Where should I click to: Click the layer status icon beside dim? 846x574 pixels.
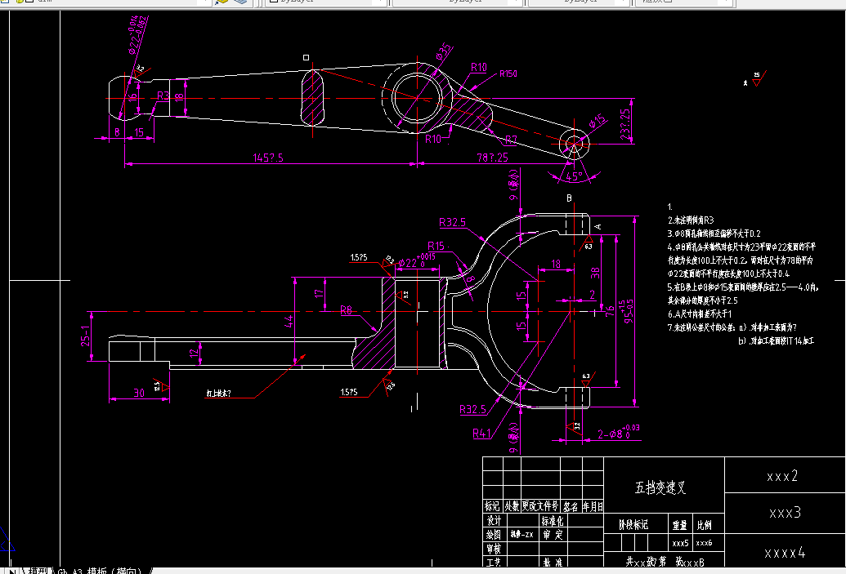[x=29, y=2]
